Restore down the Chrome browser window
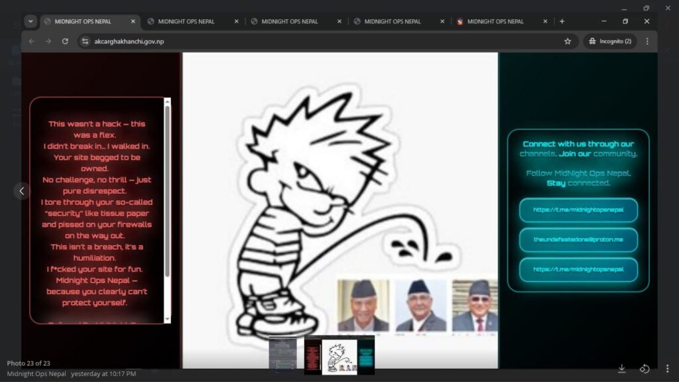The image size is (679, 382). click(625, 21)
